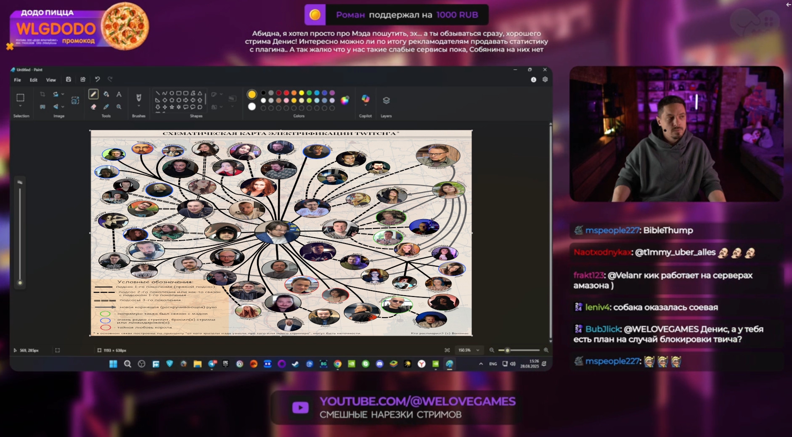Click the chat username leniv4
The width and height of the screenshot is (792, 437).
[597, 307]
